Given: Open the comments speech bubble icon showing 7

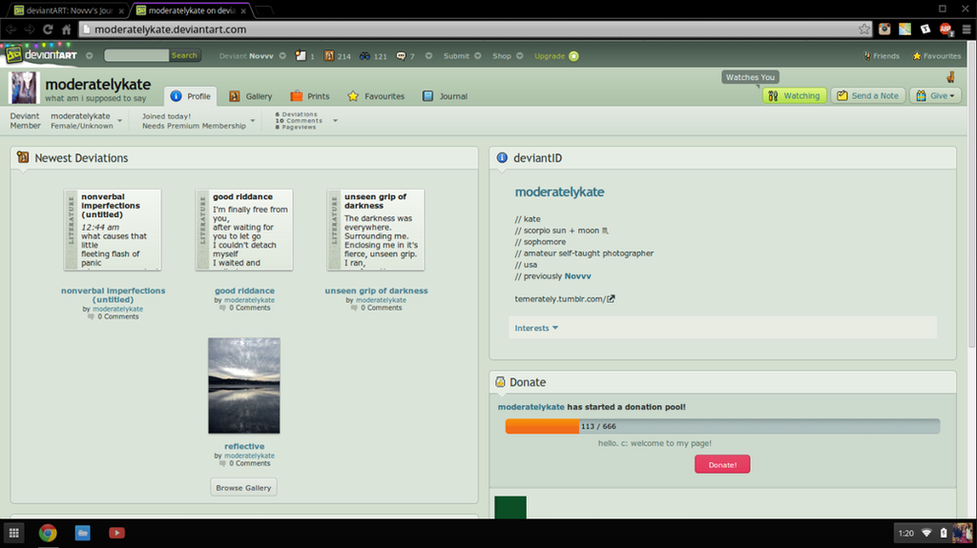Looking at the screenshot, I should pos(402,55).
